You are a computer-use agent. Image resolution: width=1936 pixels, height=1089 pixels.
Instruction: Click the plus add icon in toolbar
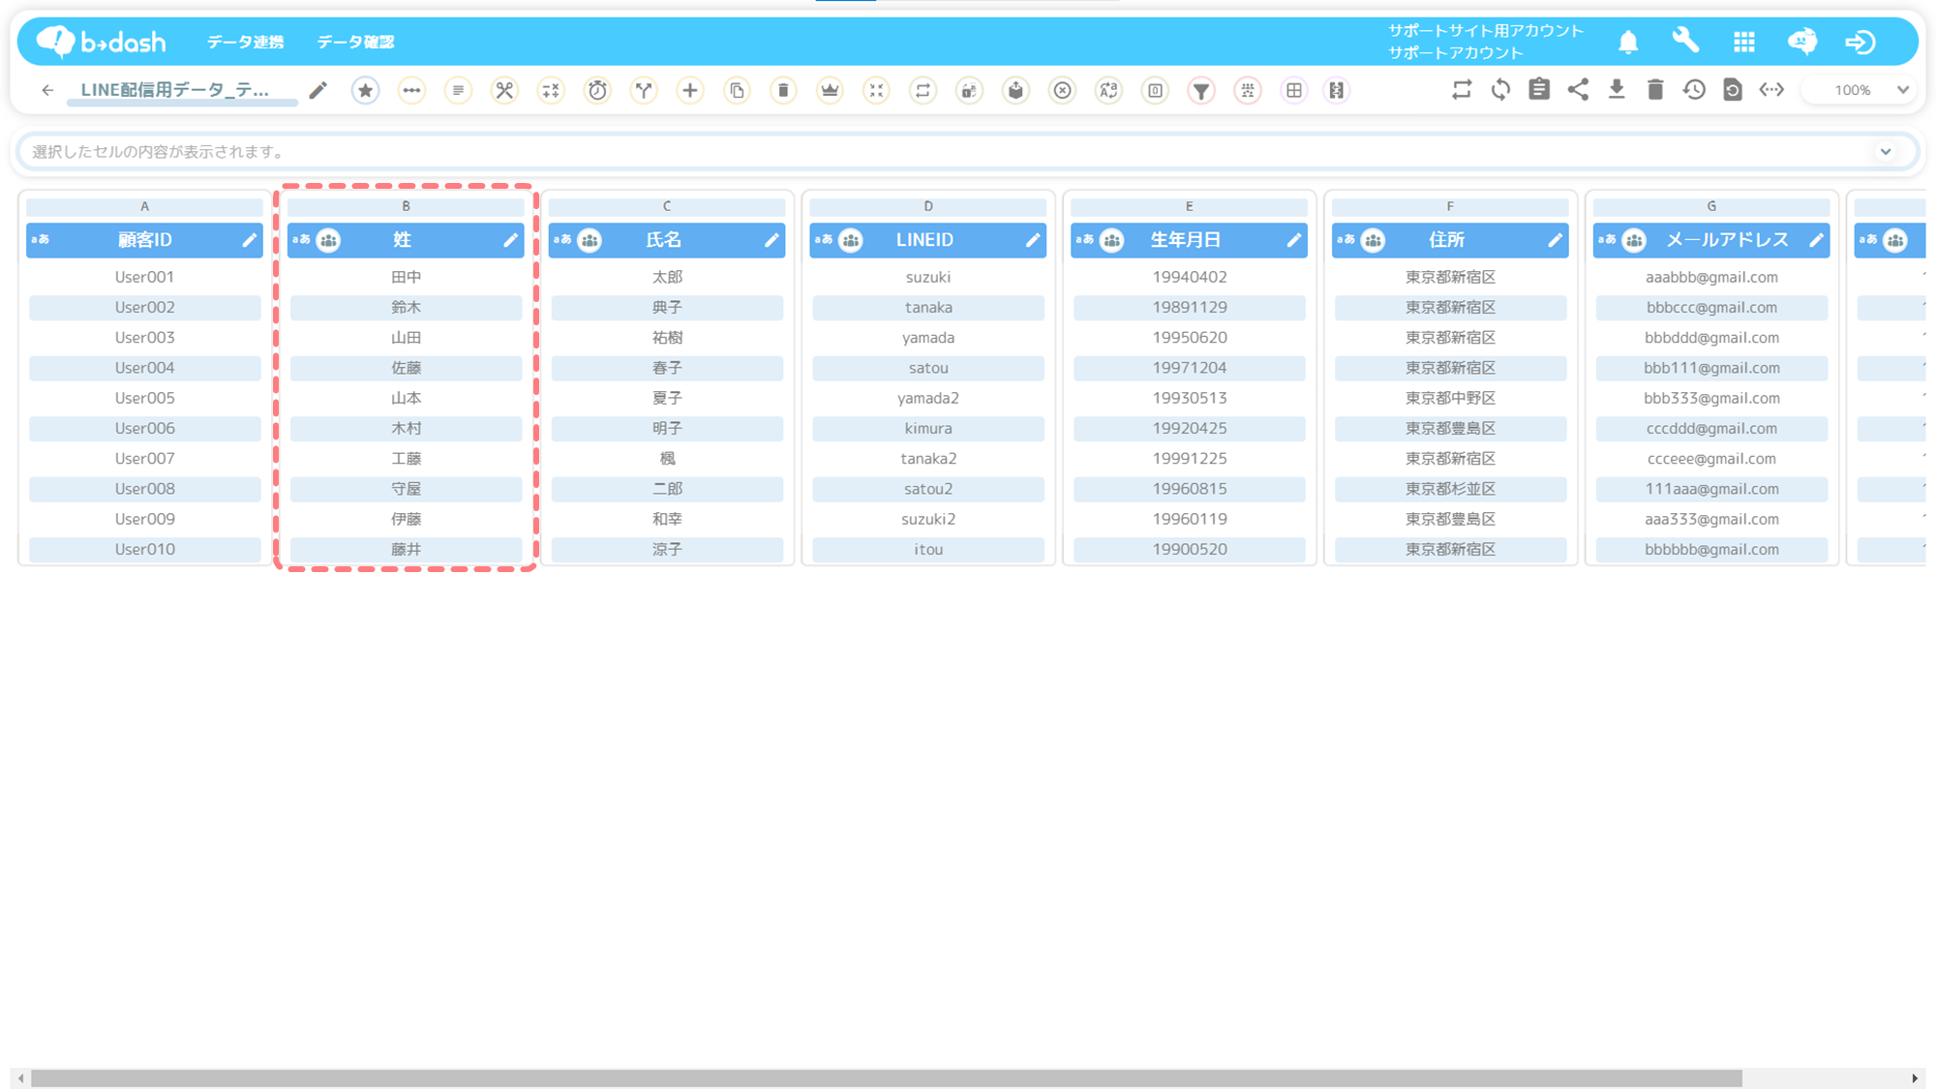(690, 90)
